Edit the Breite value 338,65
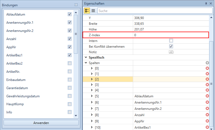 tap(171, 23)
